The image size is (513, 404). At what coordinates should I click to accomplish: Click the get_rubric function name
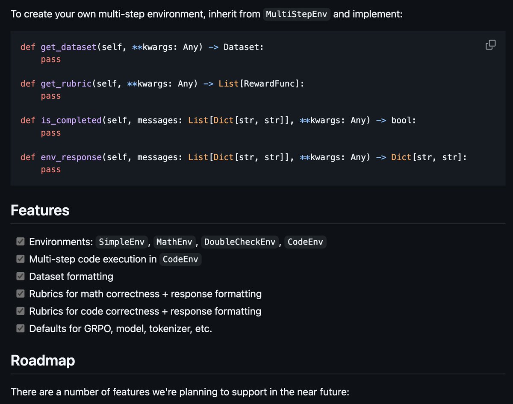tap(66, 84)
